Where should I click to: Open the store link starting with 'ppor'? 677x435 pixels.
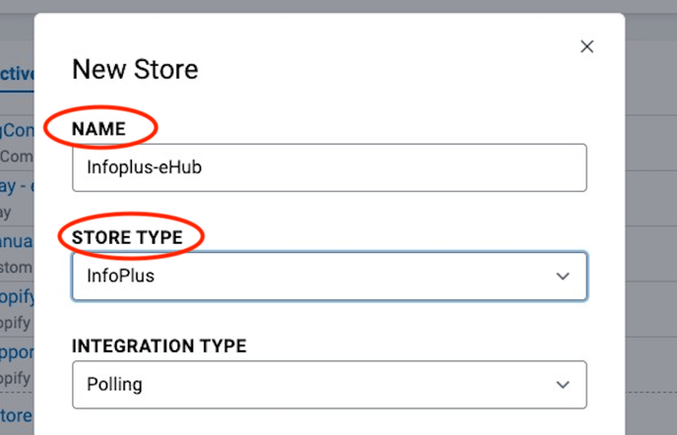17,353
